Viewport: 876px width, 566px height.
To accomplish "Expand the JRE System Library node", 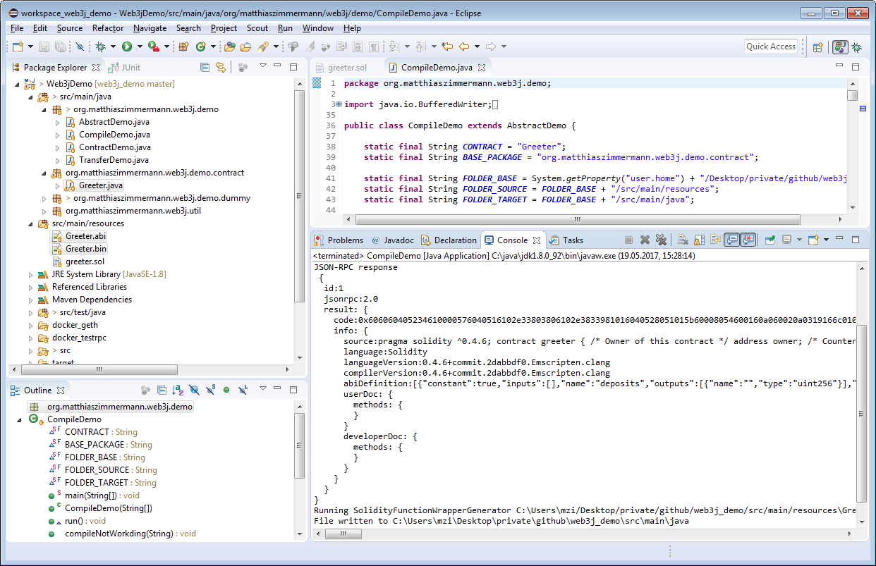I will 30,274.
